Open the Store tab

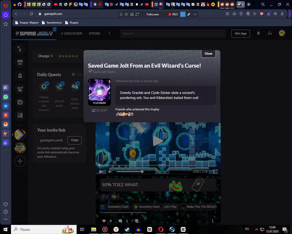coord(94,33)
